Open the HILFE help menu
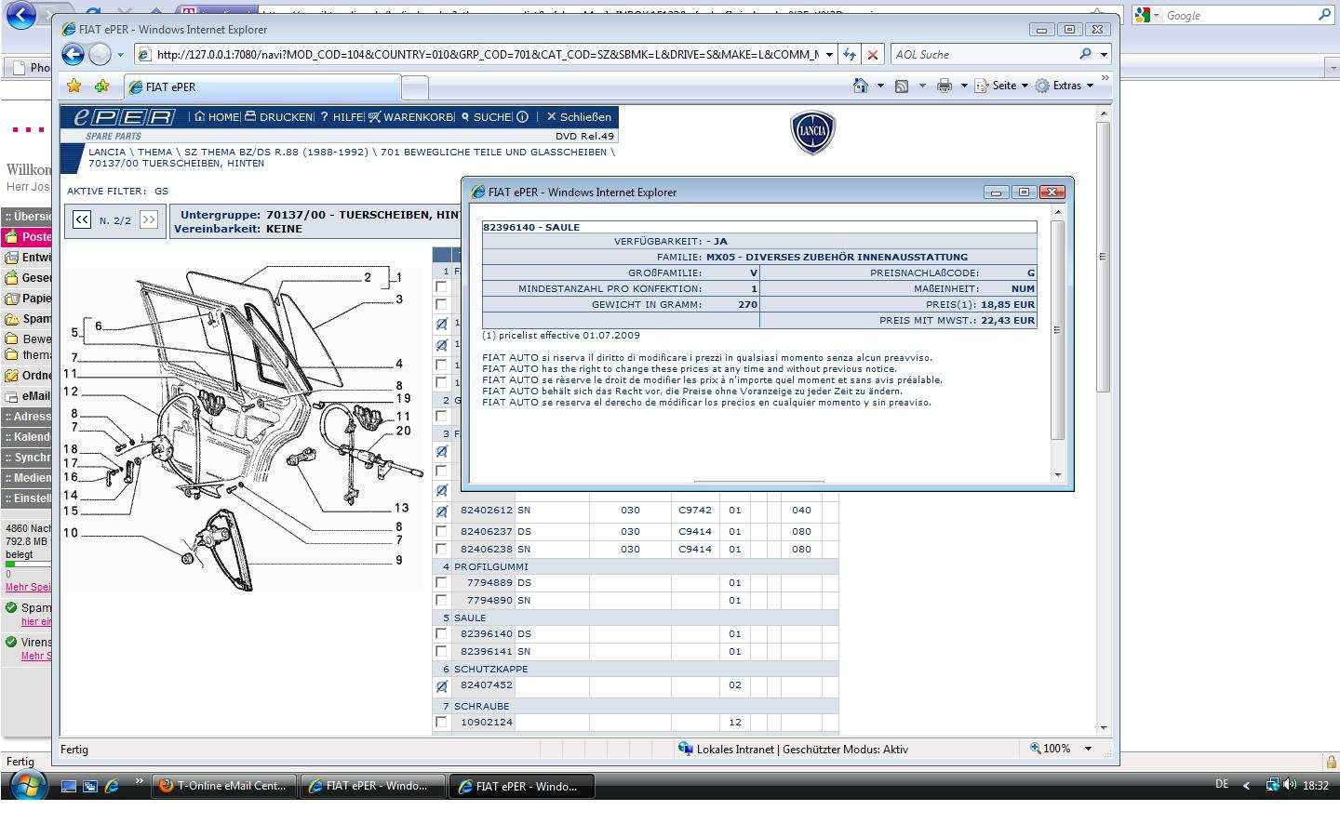This screenshot has height=837, width=1340. pyautogui.click(x=341, y=117)
